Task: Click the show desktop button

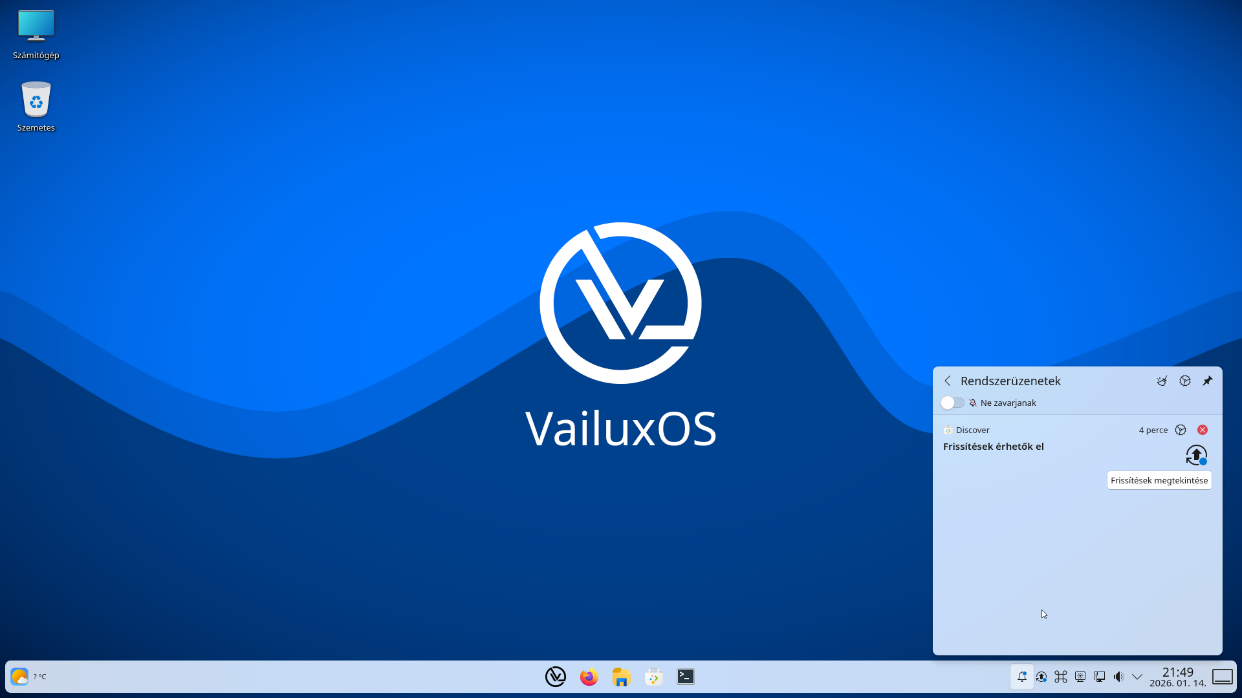Action: tap(1222, 677)
